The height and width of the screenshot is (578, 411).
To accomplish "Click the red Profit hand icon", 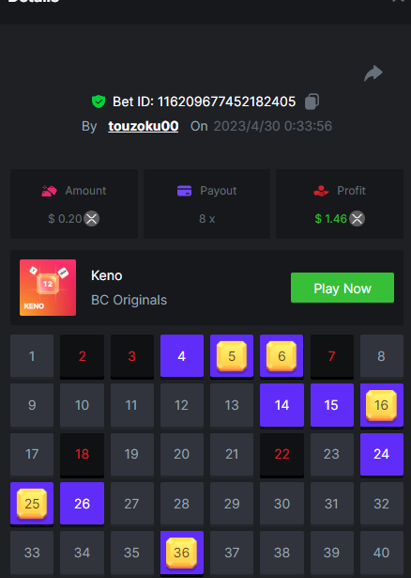I will (x=321, y=191).
